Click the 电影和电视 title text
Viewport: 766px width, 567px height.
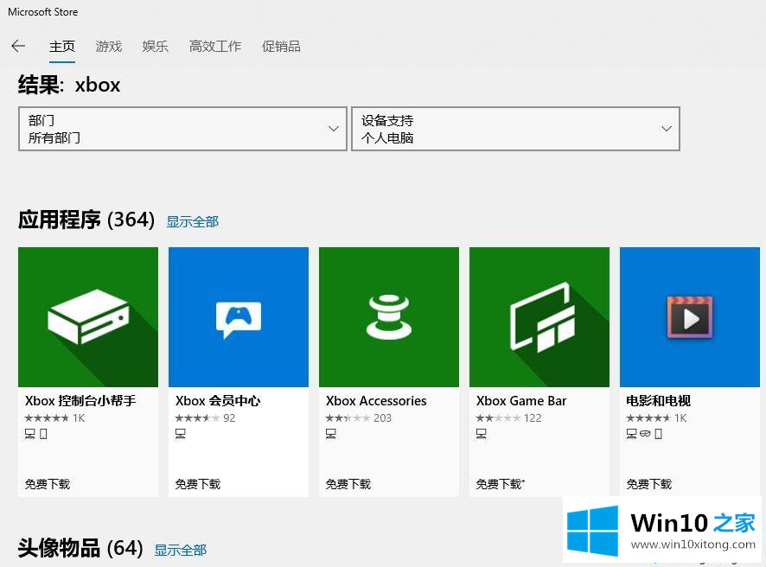[x=659, y=401]
